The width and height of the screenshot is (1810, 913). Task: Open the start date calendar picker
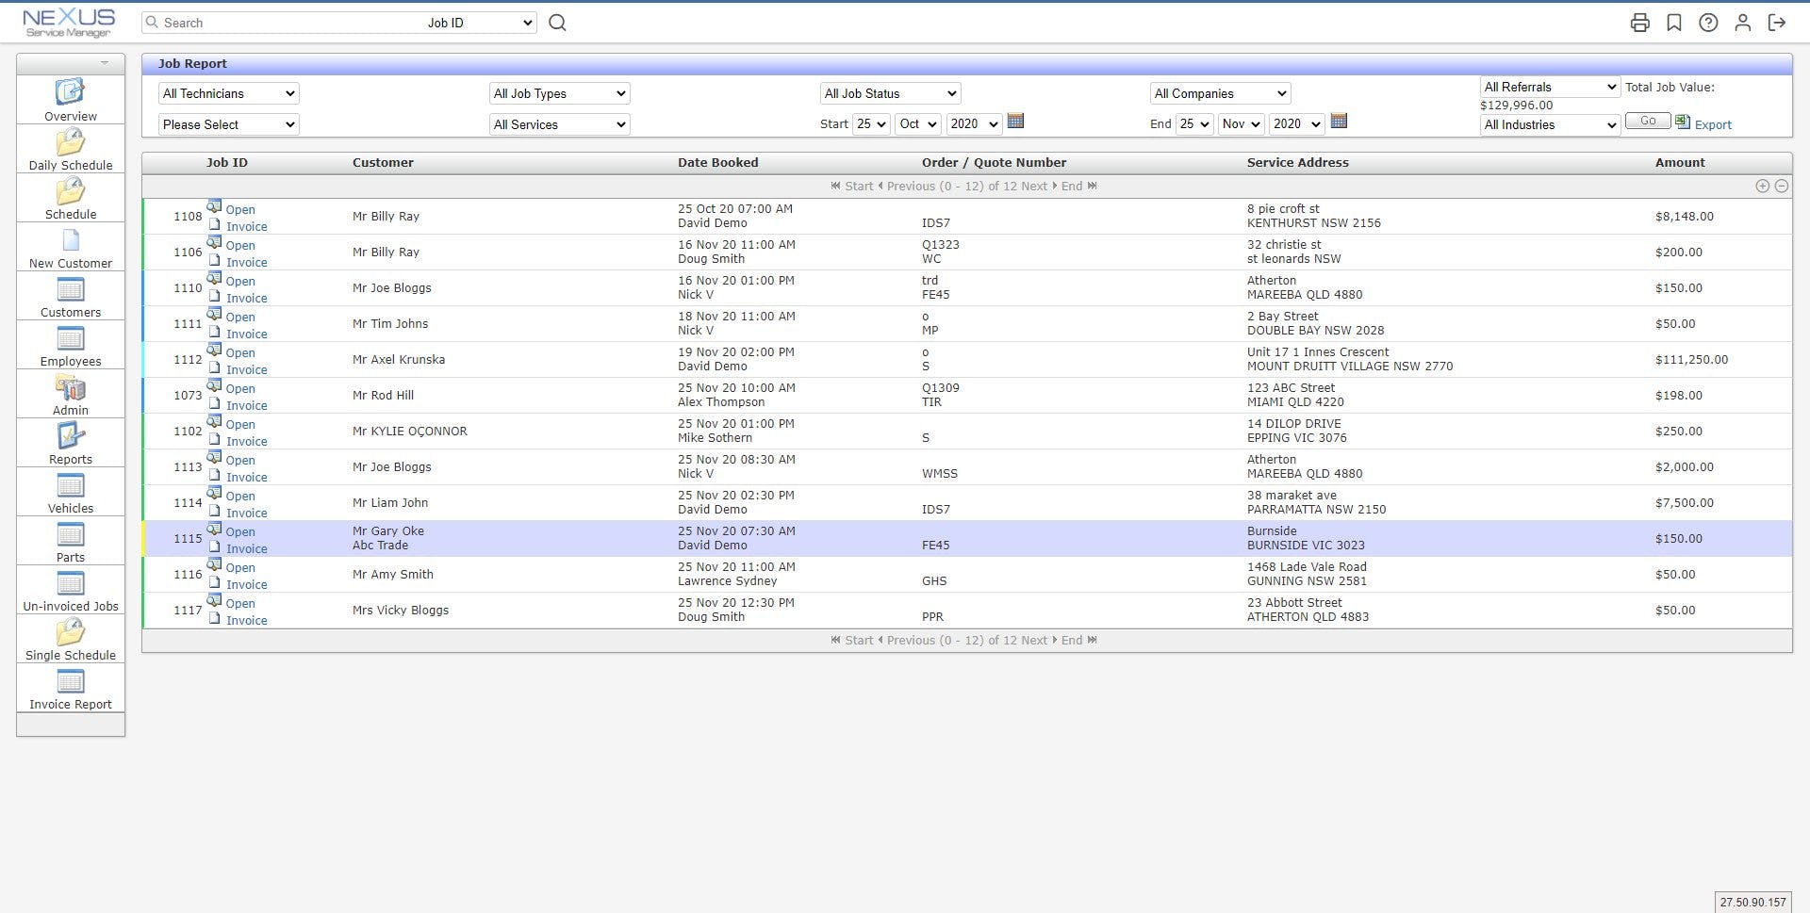pos(1015,122)
